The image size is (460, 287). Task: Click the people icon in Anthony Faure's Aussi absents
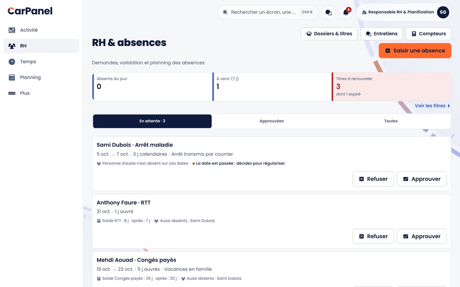(x=156, y=221)
